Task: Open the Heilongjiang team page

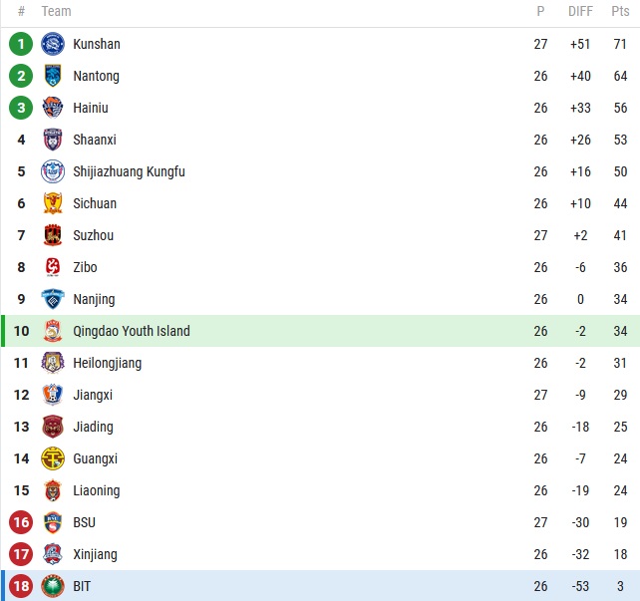Action: click(107, 363)
